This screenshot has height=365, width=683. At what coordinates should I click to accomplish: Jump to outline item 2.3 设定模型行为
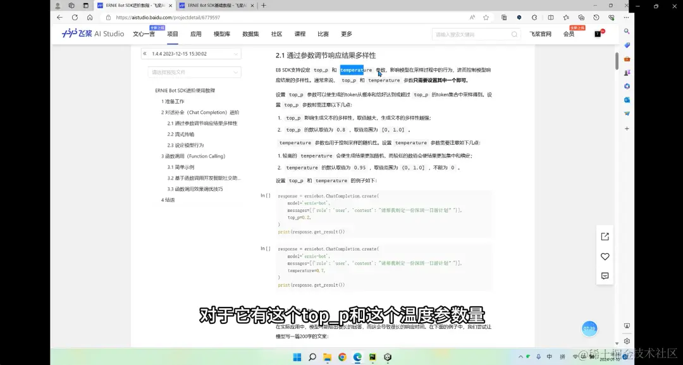tap(185, 145)
